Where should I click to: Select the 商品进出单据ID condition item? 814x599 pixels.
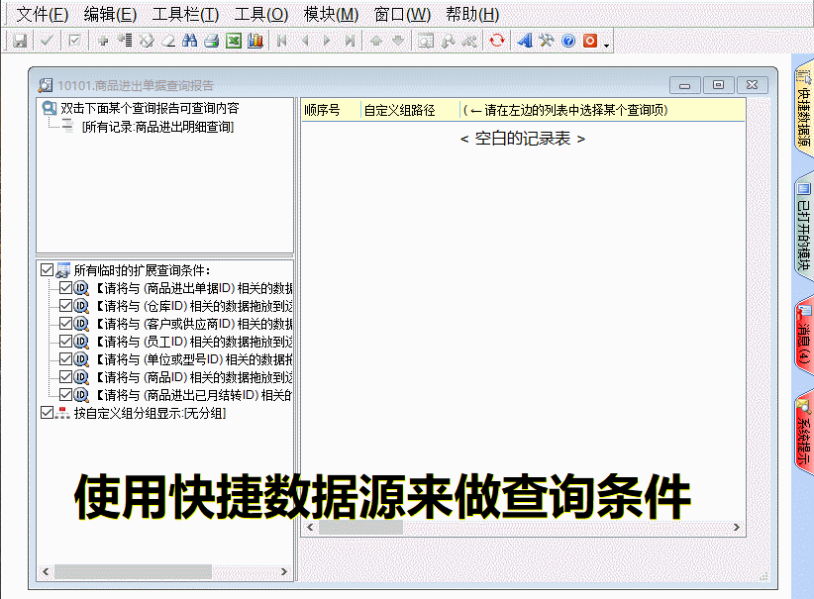[193, 288]
